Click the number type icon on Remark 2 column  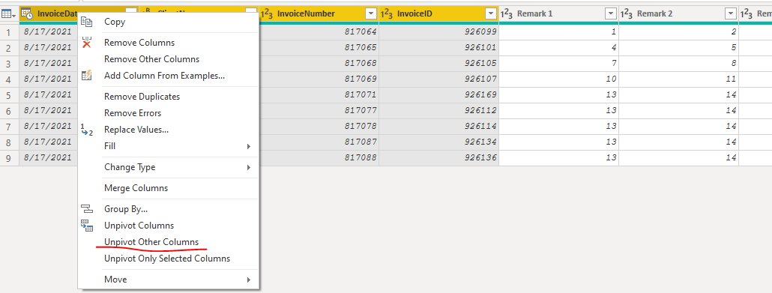tap(627, 13)
